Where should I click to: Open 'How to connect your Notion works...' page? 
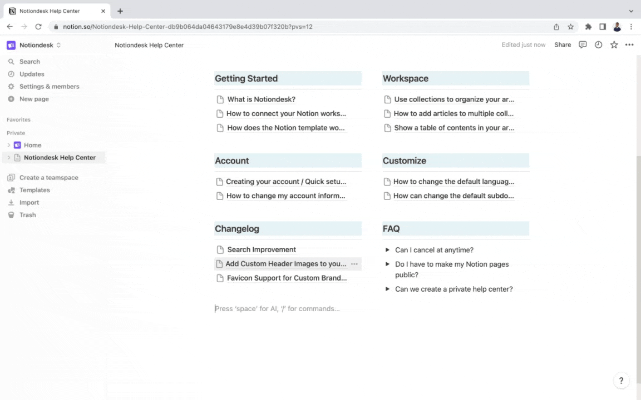pos(286,113)
